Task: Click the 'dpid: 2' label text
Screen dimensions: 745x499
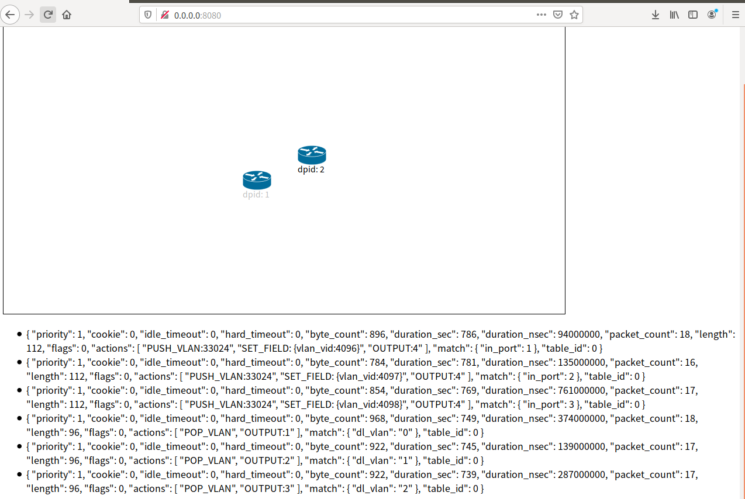Action: pyautogui.click(x=311, y=169)
